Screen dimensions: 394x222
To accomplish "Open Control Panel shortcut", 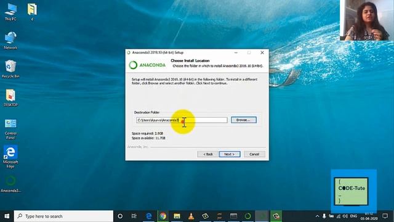I will pyautogui.click(x=10, y=129).
